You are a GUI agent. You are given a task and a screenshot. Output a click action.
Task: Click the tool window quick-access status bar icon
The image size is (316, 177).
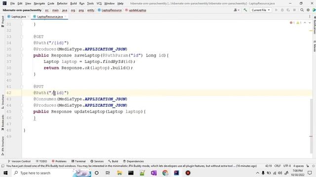point(2,166)
